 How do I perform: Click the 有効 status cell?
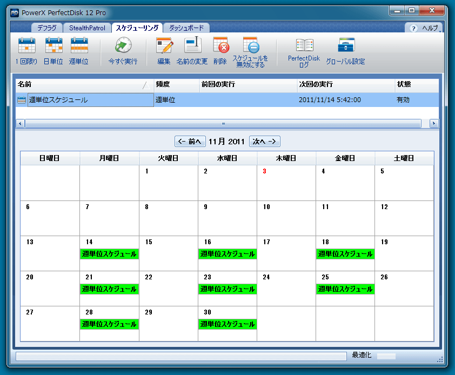403,100
